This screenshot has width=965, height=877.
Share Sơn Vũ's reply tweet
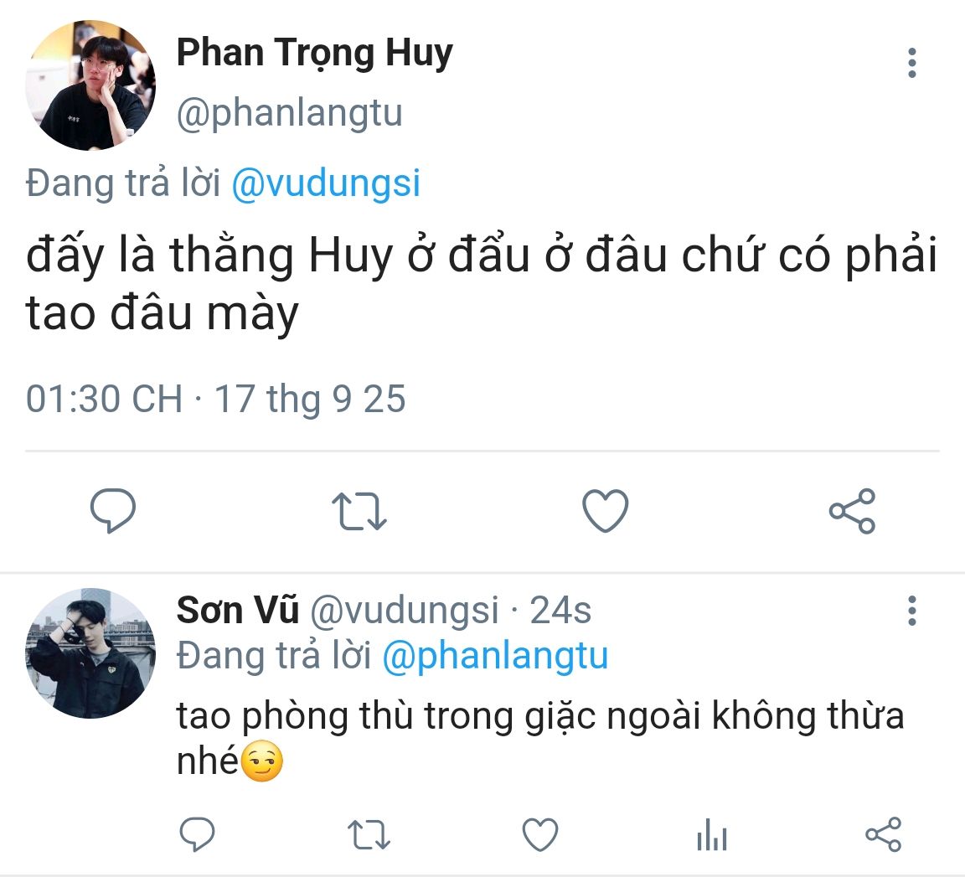[x=883, y=834]
